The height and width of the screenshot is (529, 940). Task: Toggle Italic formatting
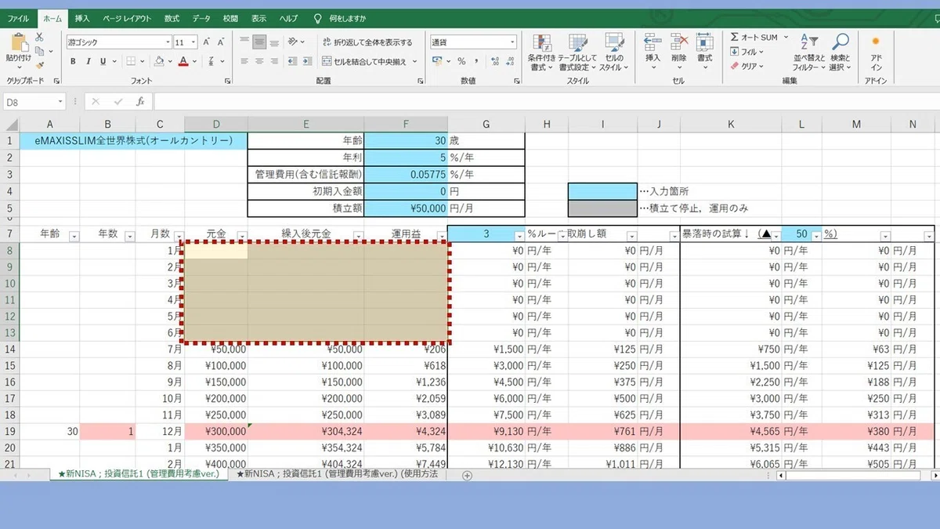click(89, 61)
